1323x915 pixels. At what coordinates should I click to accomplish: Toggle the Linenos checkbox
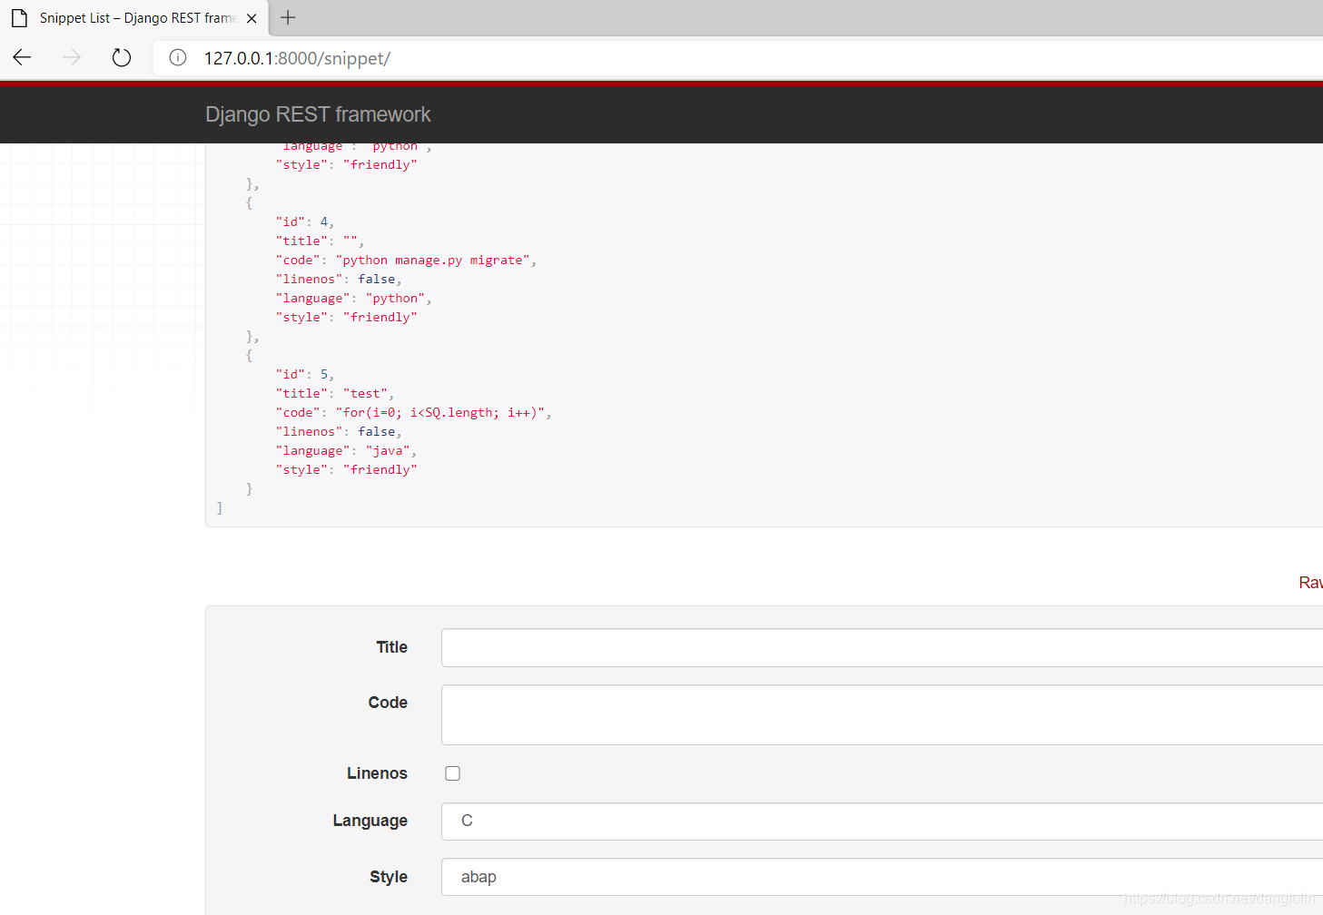coord(452,773)
